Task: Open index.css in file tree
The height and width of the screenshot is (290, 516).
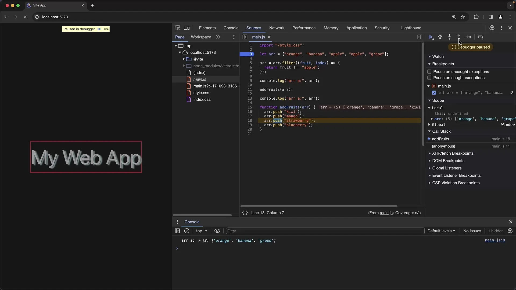Action: (x=202, y=99)
